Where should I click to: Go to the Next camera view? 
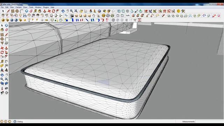(6, 83)
